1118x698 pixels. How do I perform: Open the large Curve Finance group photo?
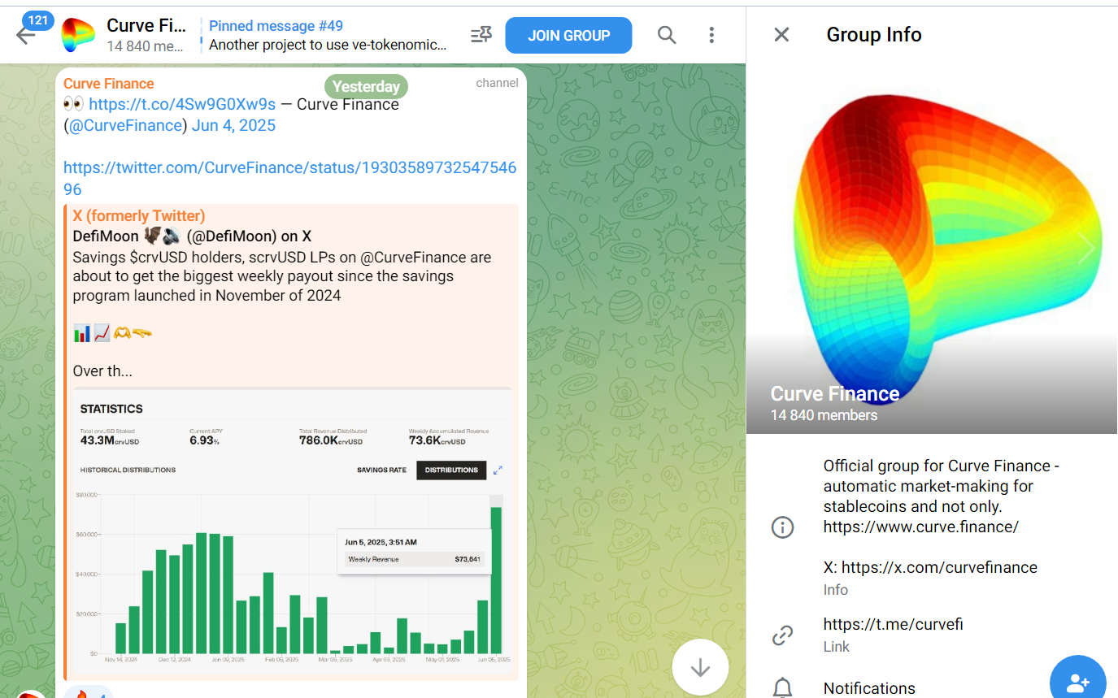(932, 248)
